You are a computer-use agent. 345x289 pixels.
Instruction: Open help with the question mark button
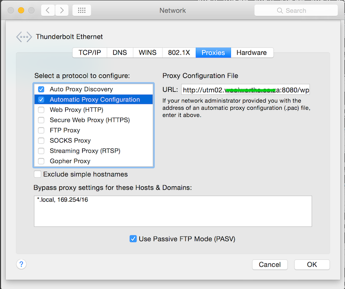point(22,264)
